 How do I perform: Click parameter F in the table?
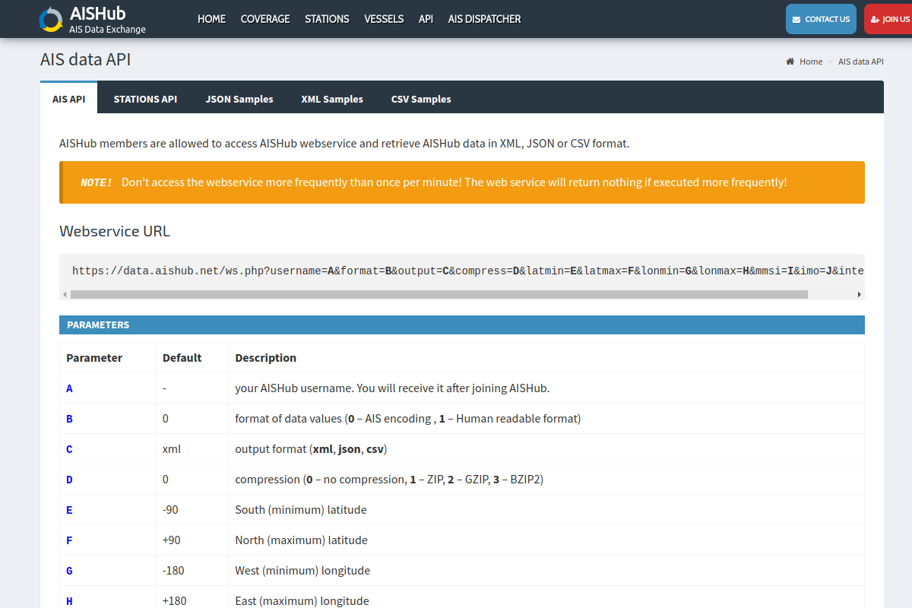pyautogui.click(x=69, y=540)
